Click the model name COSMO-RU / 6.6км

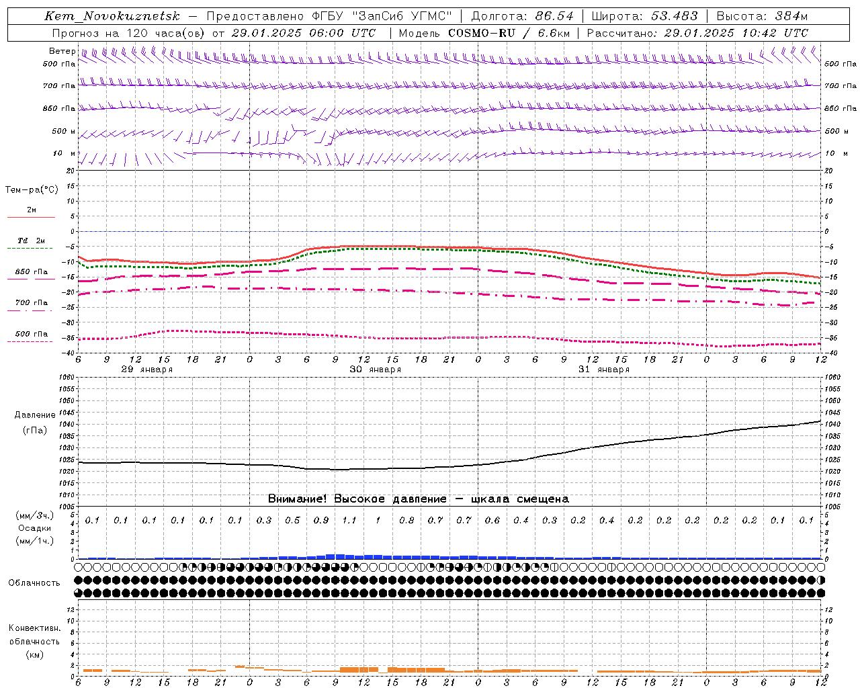pyautogui.click(x=509, y=33)
